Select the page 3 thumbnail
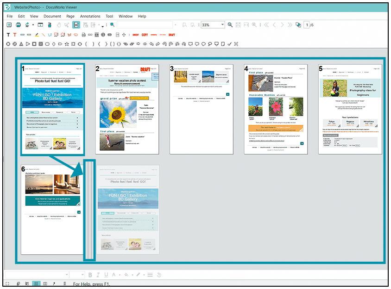Image resolution: width=391 pixels, height=289 pixels. pyautogui.click(x=202, y=109)
